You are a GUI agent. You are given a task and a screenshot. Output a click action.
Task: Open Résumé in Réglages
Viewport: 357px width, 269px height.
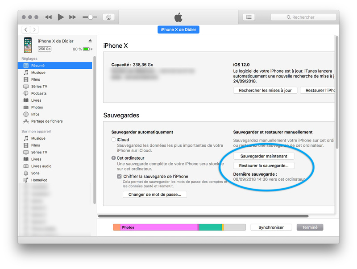click(x=55, y=66)
